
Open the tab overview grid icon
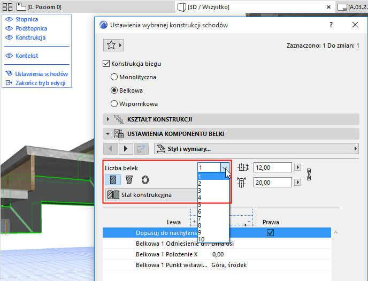coord(7,7)
